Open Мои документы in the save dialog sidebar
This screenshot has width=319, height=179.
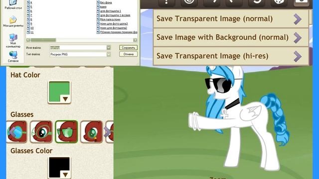pos(13,21)
